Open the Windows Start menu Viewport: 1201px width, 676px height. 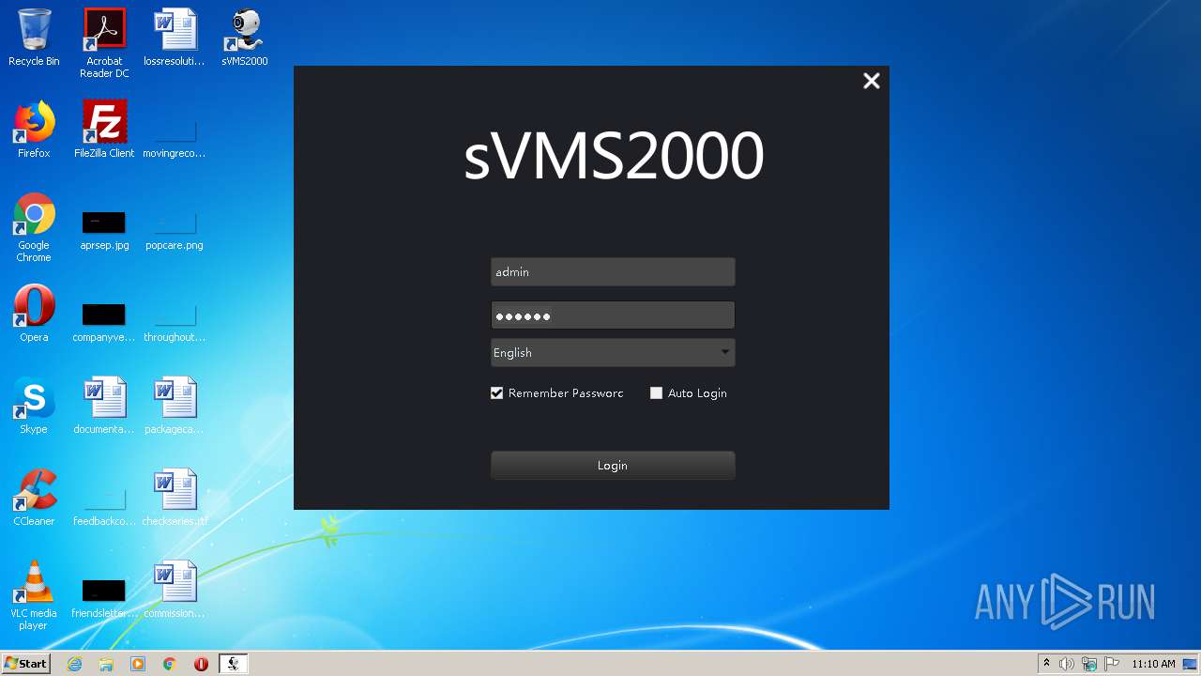[26, 664]
